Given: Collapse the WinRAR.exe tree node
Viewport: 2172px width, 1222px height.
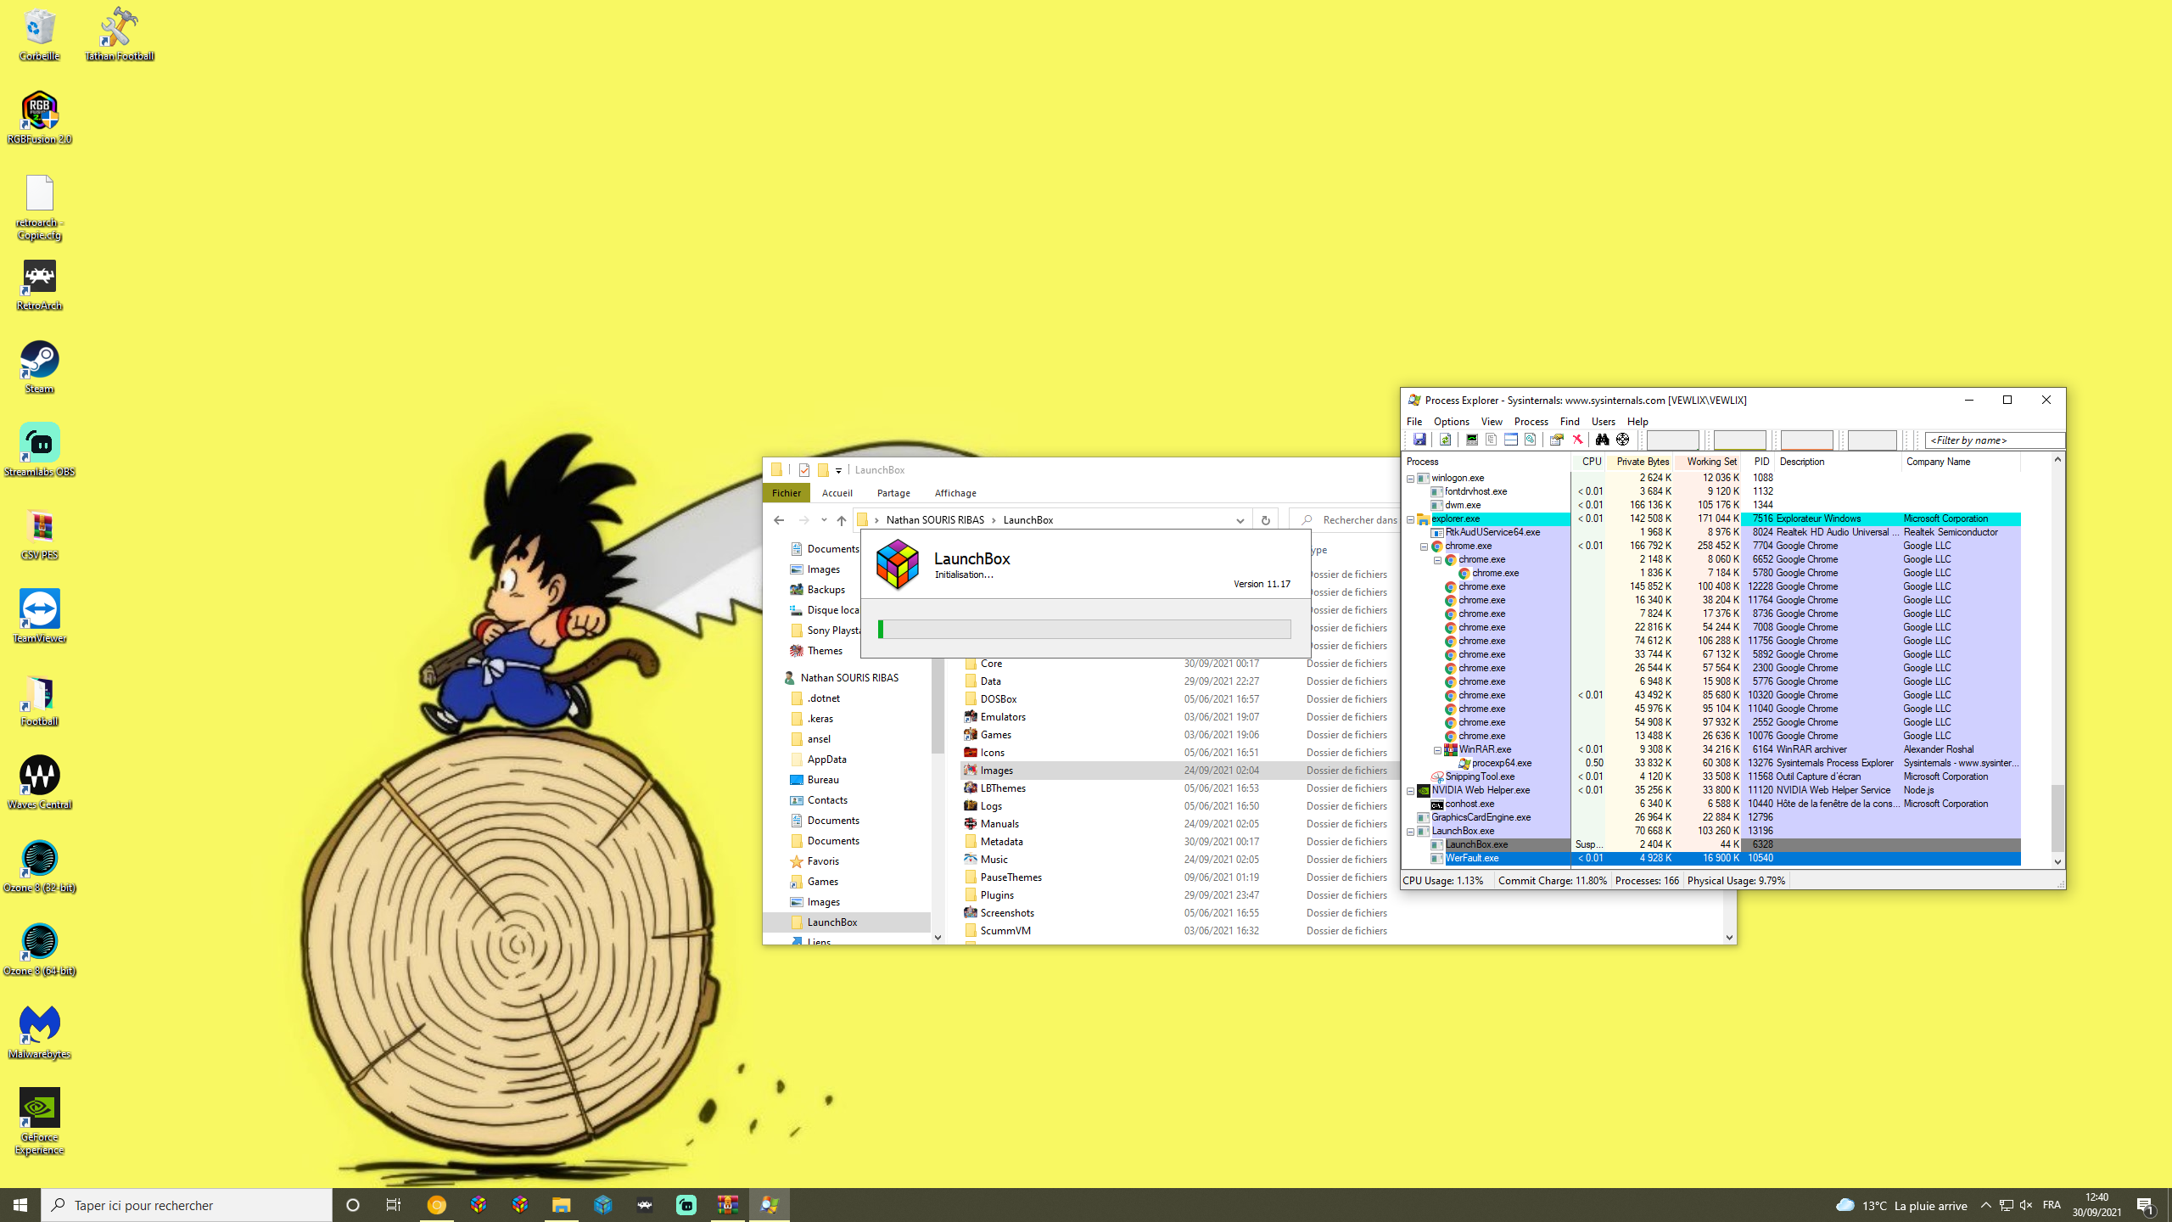Looking at the screenshot, I should (1438, 750).
